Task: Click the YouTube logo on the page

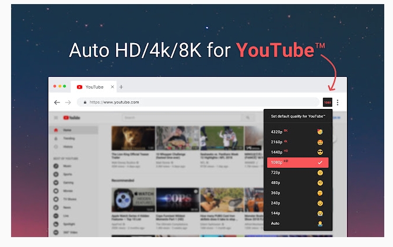Action: coord(72,118)
